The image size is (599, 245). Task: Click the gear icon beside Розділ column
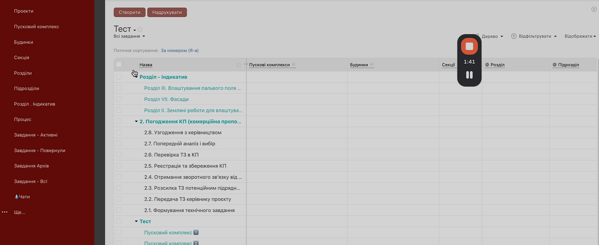(487, 65)
